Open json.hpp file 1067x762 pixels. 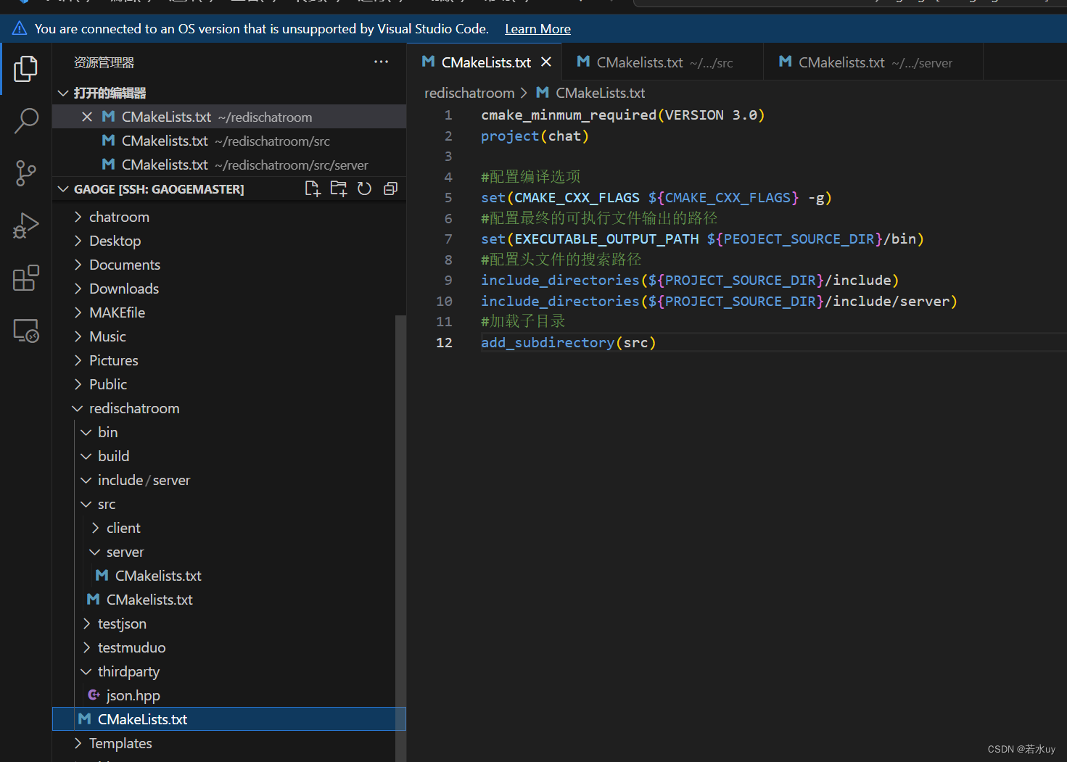tap(133, 695)
